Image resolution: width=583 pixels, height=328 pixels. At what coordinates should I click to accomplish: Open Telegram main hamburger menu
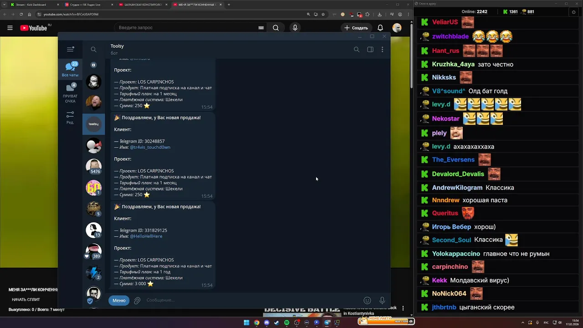[70, 49]
